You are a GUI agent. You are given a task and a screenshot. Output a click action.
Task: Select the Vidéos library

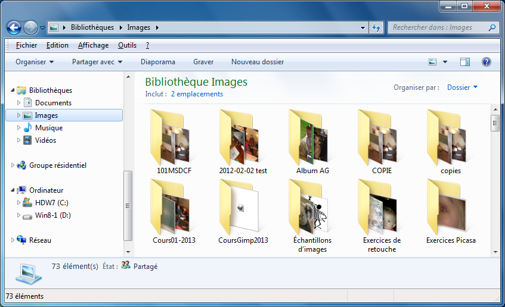click(45, 140)
